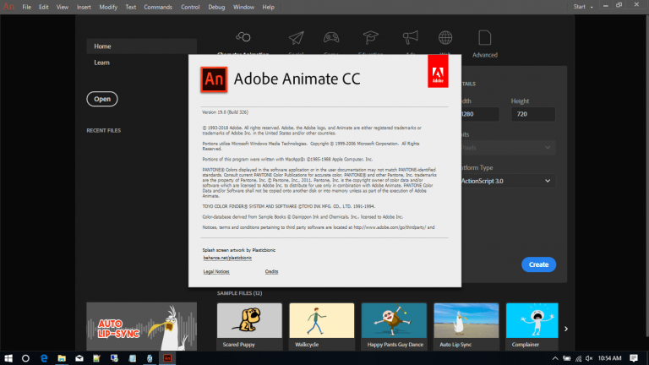The image size is (649, 365).
Task: Click the blue Create button
Action: (538, 264)
